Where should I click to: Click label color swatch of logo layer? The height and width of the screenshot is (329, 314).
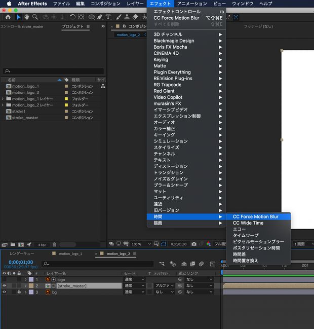[31, 279]
